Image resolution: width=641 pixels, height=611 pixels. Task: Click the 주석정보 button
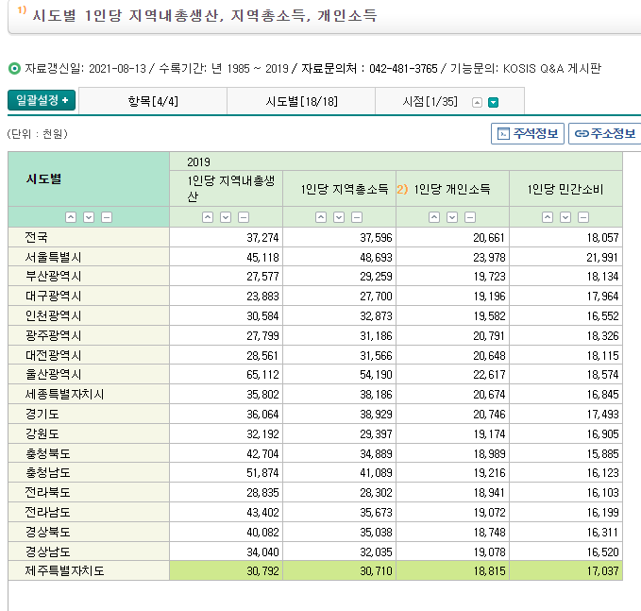tap(528, 133)
